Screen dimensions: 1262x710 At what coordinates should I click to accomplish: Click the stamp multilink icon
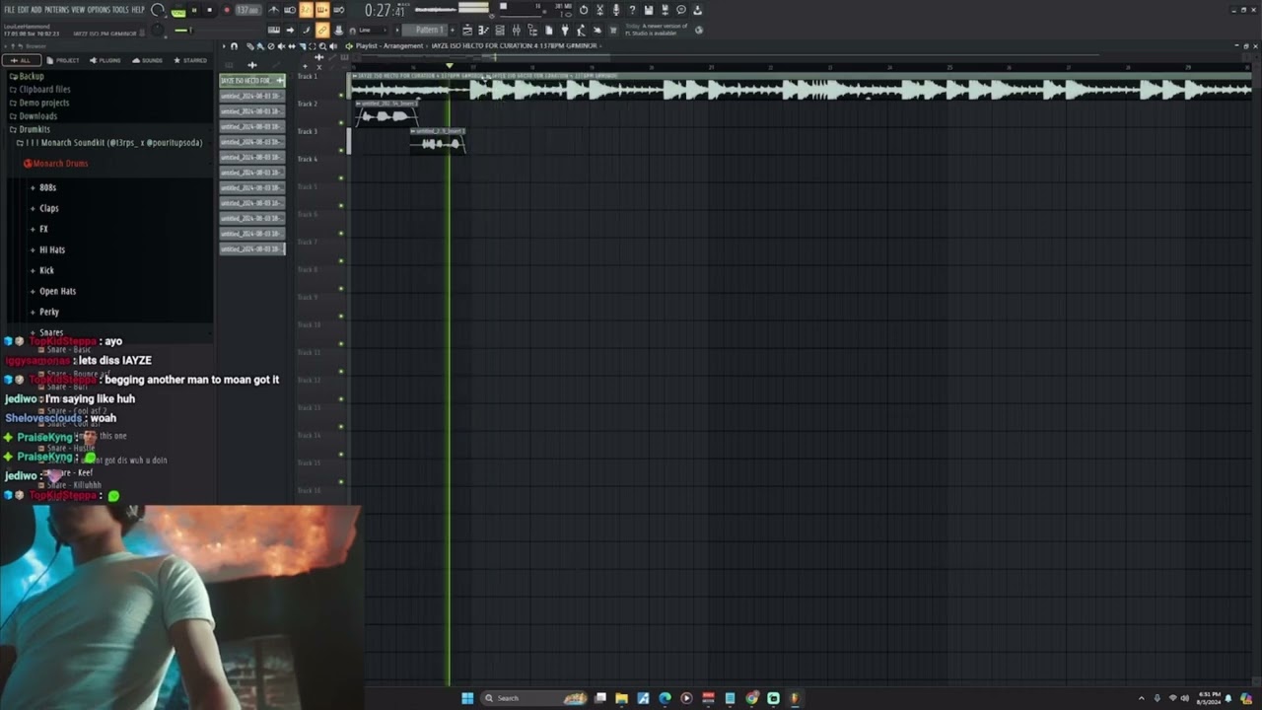coord(339,31)
